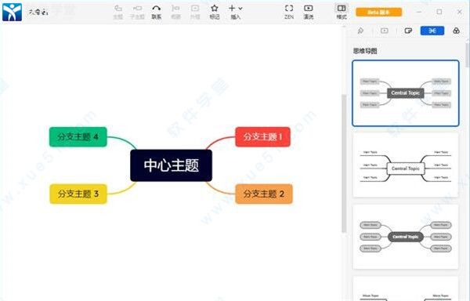
Task: Click the Summary (概要) toolbar icon
Action: (x=175, y=12)
